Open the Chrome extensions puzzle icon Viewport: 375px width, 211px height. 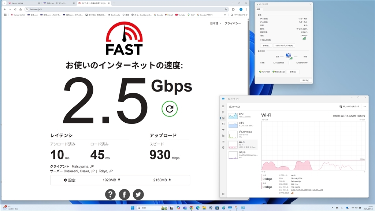point(233,9)
